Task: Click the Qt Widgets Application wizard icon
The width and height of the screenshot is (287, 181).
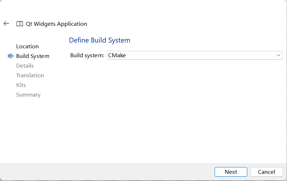Action: pyautogui.click(x=20, y=24)
